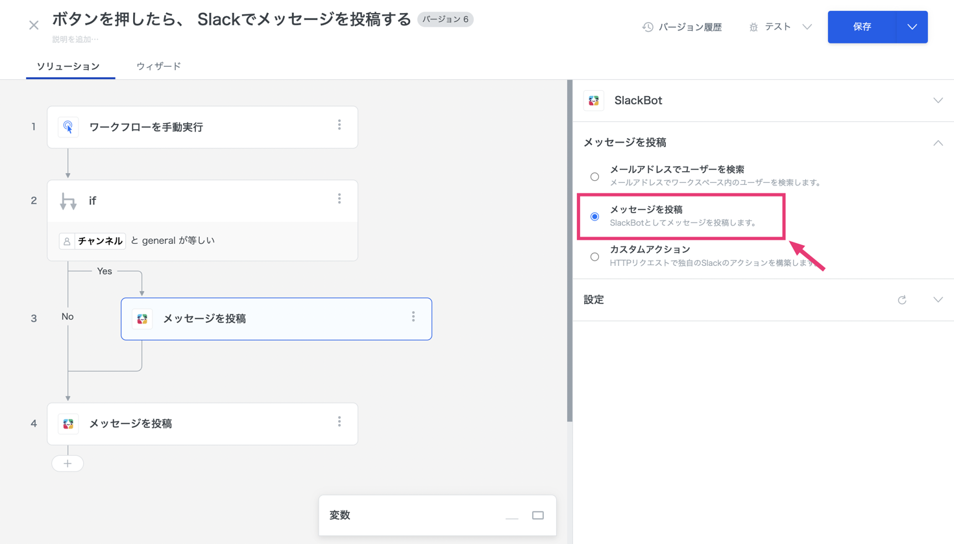Add a new step with the plus button
The image size is (954, 544).
tap(67, 464)
